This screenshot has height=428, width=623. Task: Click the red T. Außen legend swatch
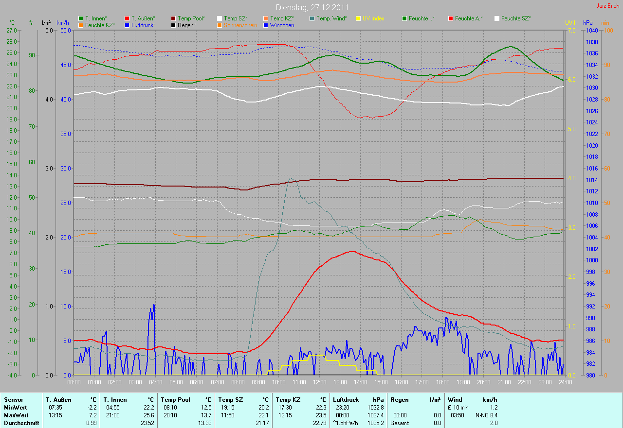click(x=127, y=18)
